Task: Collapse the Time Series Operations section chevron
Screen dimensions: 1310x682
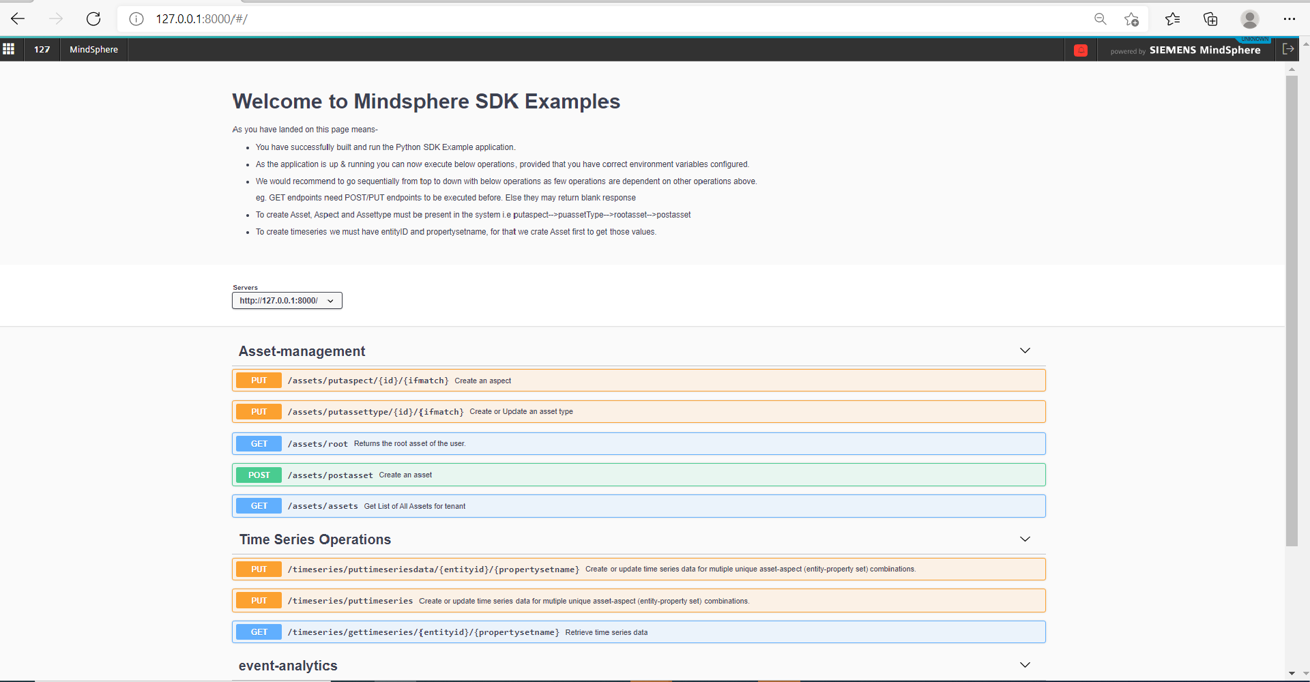Action: point(1025,539)
